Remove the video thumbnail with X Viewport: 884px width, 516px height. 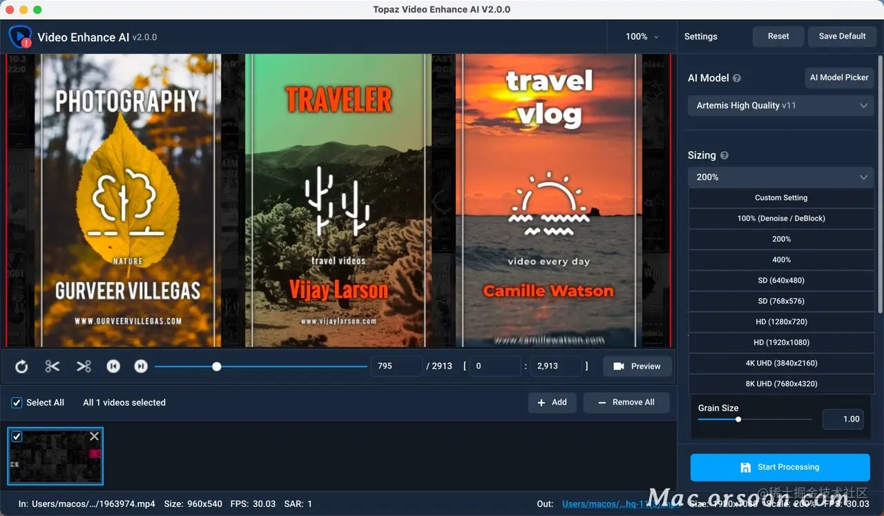click(x=95, y=436)
